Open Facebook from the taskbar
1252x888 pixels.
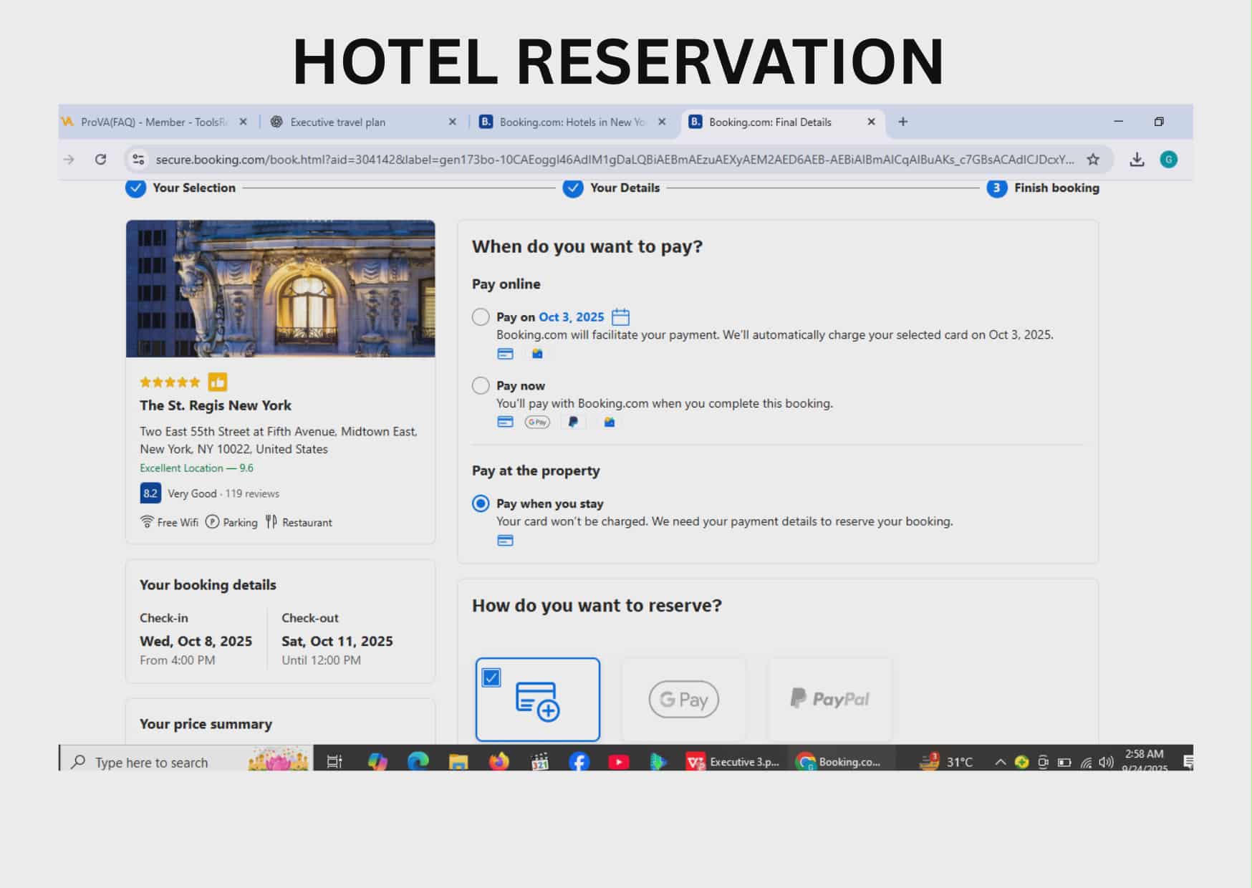point(579,761)
